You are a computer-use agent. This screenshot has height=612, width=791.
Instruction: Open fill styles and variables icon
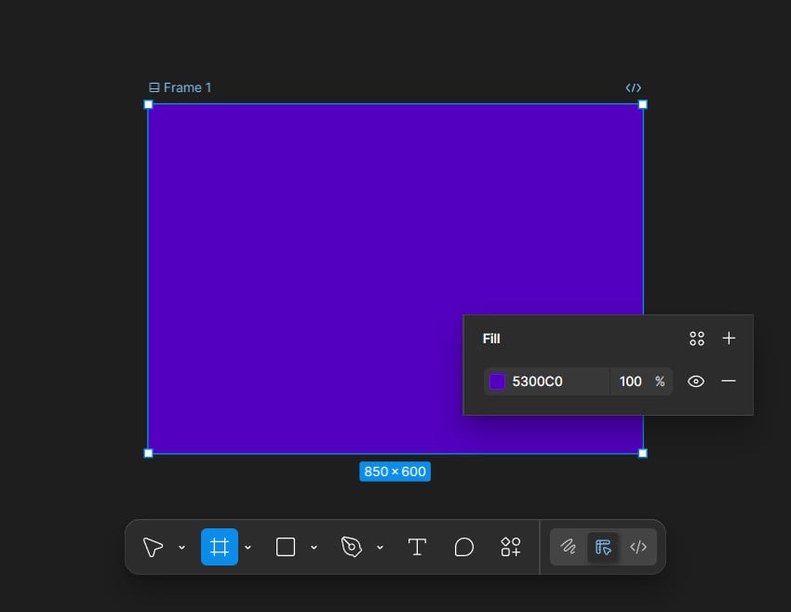(x=697, y=339)
